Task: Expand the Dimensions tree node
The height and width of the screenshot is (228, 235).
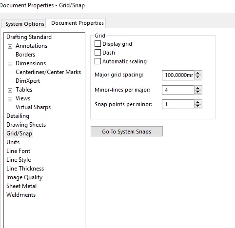Action: coord(10,64)
